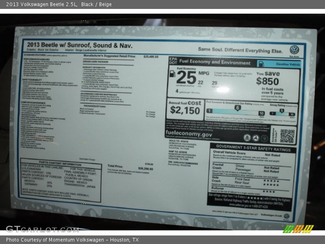Screen dimensions: 325x244
Task: Click the "Fuel Economy and Environment" header
Action: click(x=215, y=62)
